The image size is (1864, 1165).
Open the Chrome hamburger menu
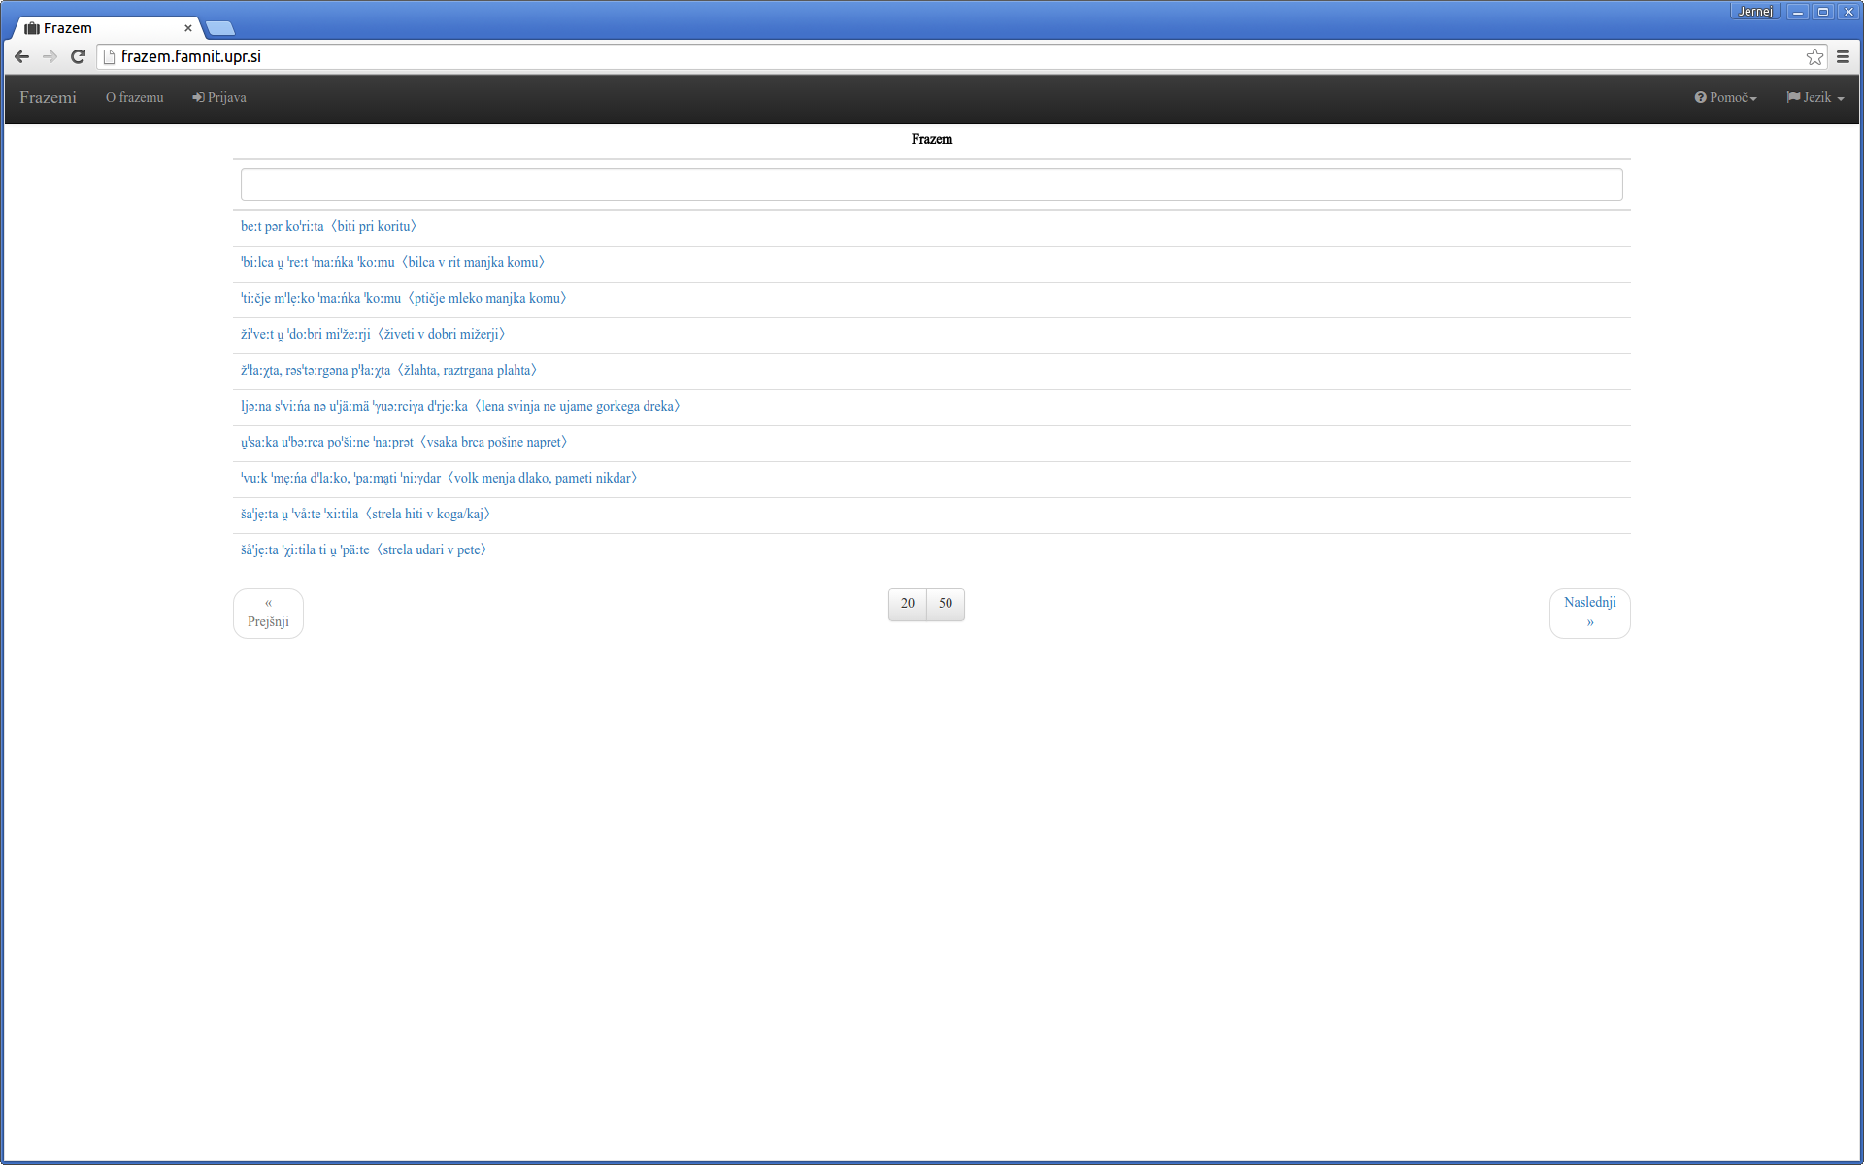point(1843,56)
